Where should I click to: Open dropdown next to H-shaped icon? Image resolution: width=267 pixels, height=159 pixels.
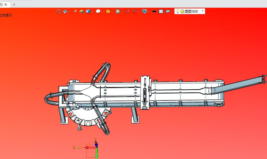138,12
